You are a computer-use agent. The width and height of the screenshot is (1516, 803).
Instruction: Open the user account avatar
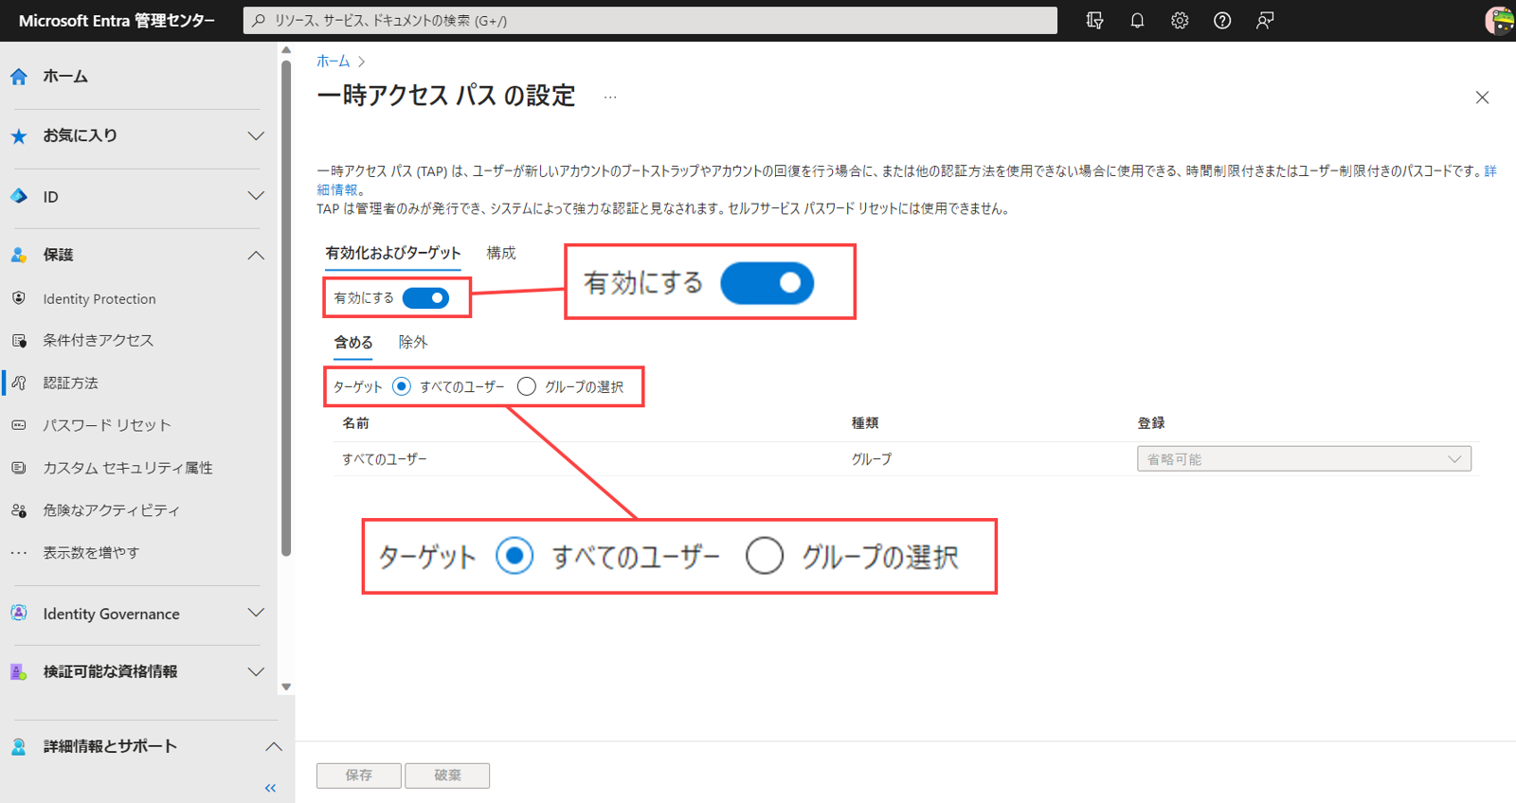[1500, 20]
